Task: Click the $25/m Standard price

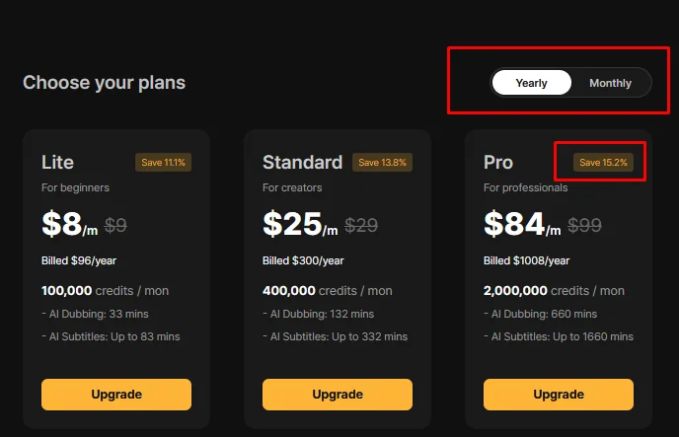Action: (x=299, y=225)
